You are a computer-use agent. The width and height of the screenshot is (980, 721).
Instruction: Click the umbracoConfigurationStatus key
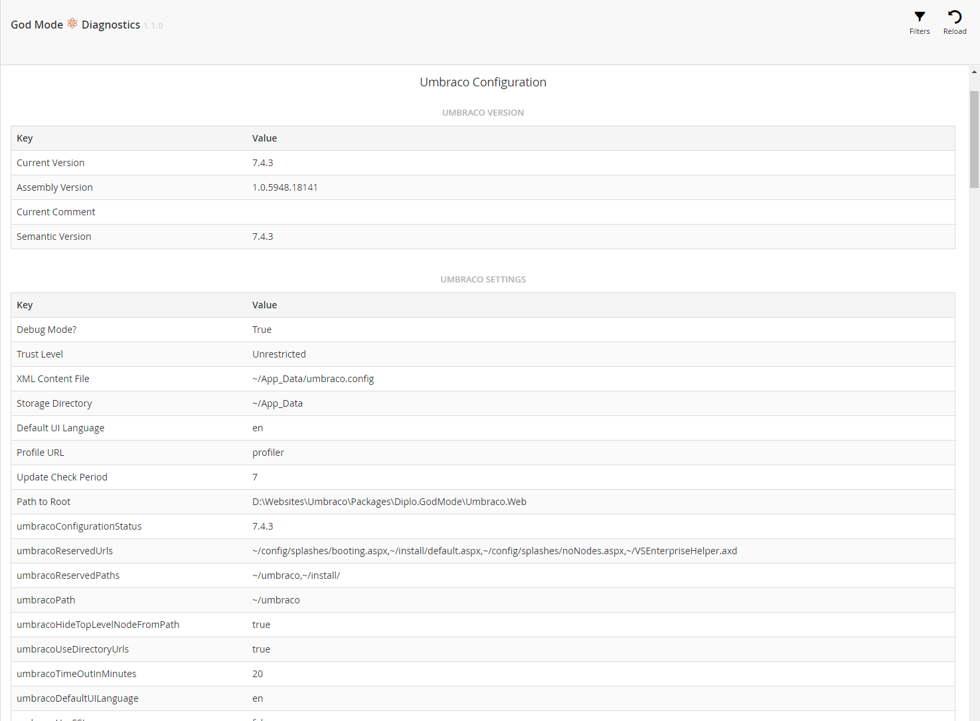tap(79, 526)
